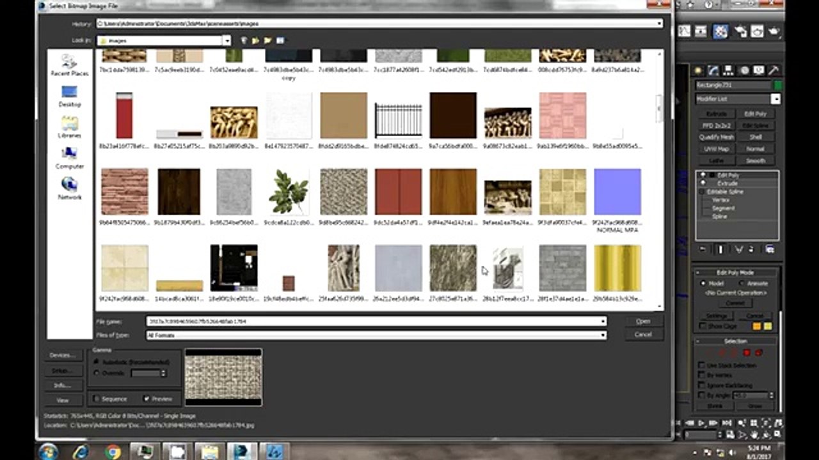Open Google Chrome from taskbar

click(x=113, y=451)
